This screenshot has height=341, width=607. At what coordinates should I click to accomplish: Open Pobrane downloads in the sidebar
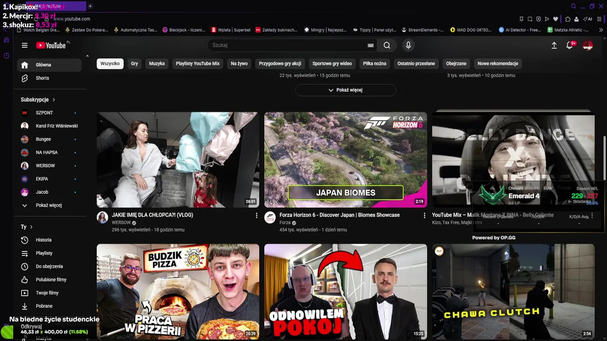pos(49,306)
